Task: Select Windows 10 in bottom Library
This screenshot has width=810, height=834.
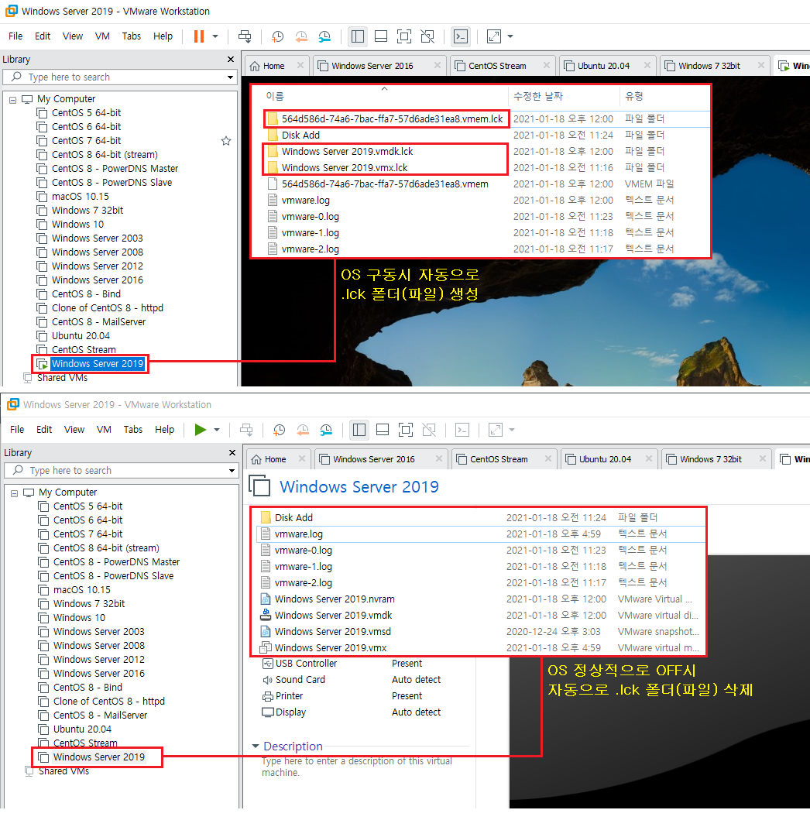Action: tap(79, 617)
